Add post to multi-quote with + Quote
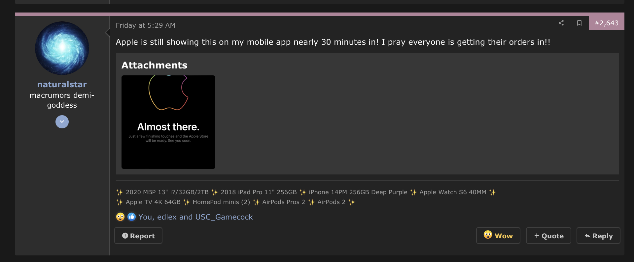Image resolution: width=634 pixels, height=262 pixels. click(x=548, y=236)
